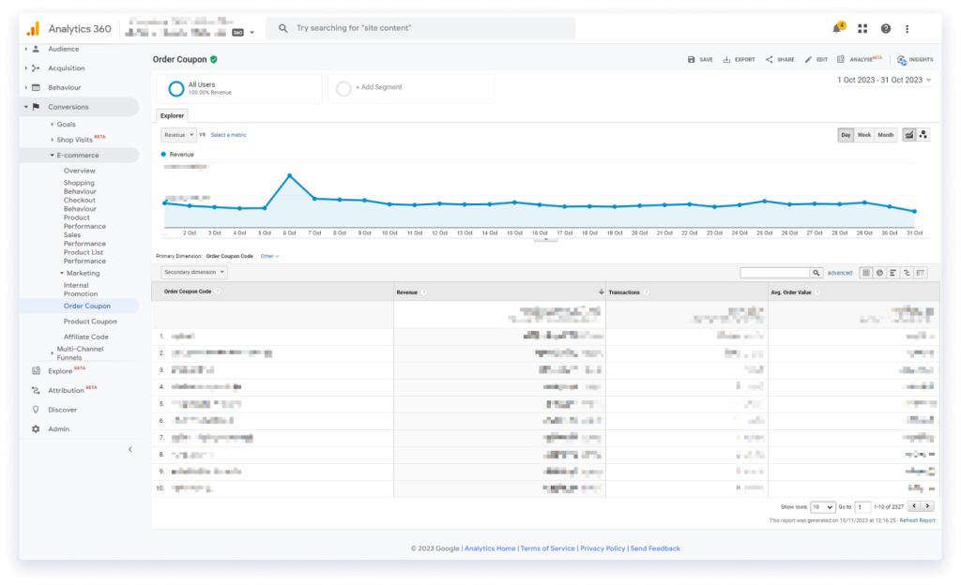Open the Revenue metric dropdown
Image resolution: width=961 pixels, height=585 pixels.
pyautogui.click(x=178, y=134)
